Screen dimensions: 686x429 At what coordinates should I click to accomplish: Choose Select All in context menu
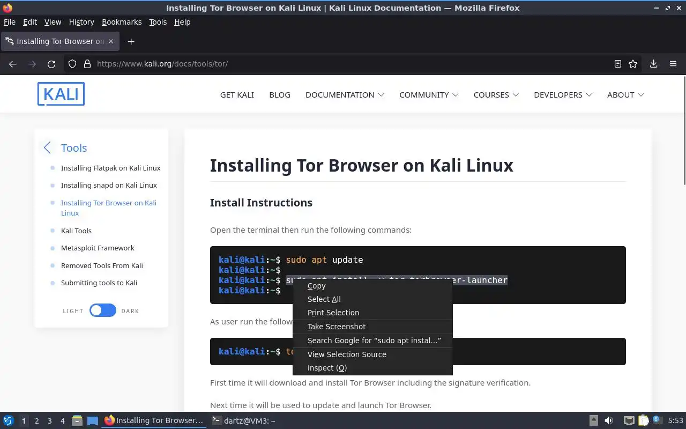pyautogui.click(x=372, y=299)
